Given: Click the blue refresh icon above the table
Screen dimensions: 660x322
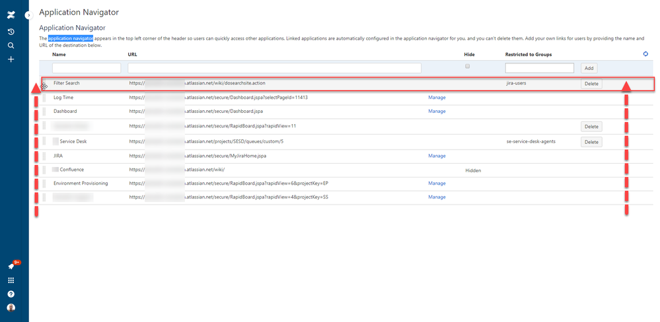Looking at the screenshot, I should 645,54.
